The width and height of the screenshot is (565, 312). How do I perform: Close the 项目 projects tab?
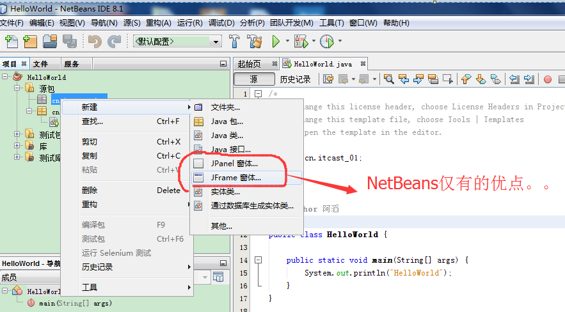click(x=24, y=64)
